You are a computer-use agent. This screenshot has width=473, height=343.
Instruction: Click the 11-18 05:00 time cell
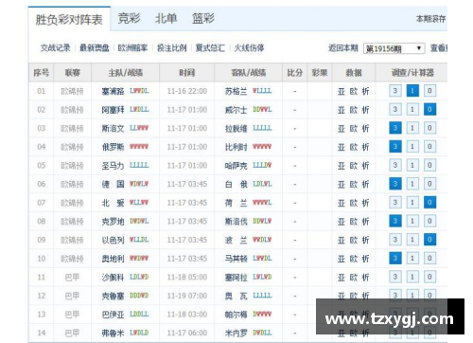point(187,278)
